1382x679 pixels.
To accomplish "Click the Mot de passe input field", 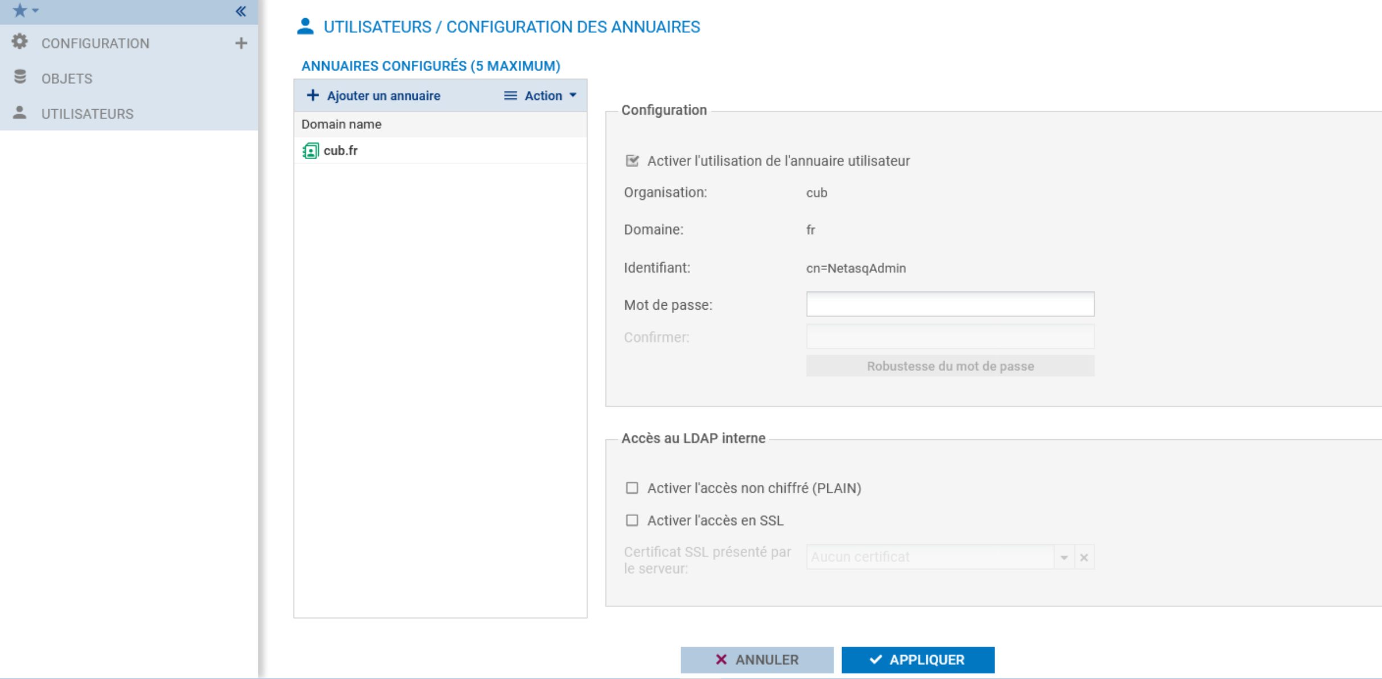I will (x=950, y=305).
